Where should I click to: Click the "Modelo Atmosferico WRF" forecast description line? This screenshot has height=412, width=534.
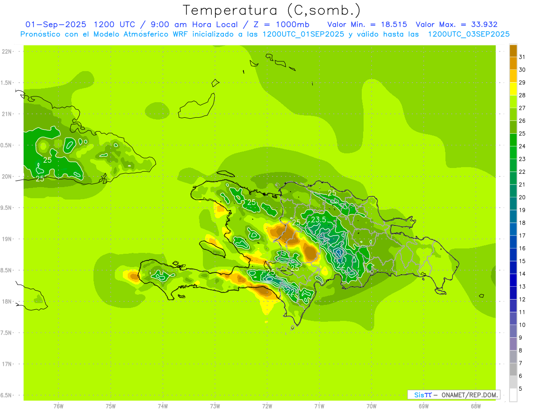click(265, 34)
